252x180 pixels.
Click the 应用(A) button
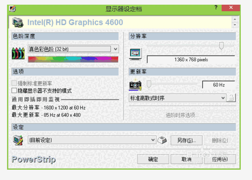coord(220,159)
